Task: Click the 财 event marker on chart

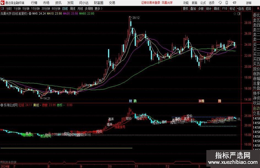Action: (x=130, y=101)
